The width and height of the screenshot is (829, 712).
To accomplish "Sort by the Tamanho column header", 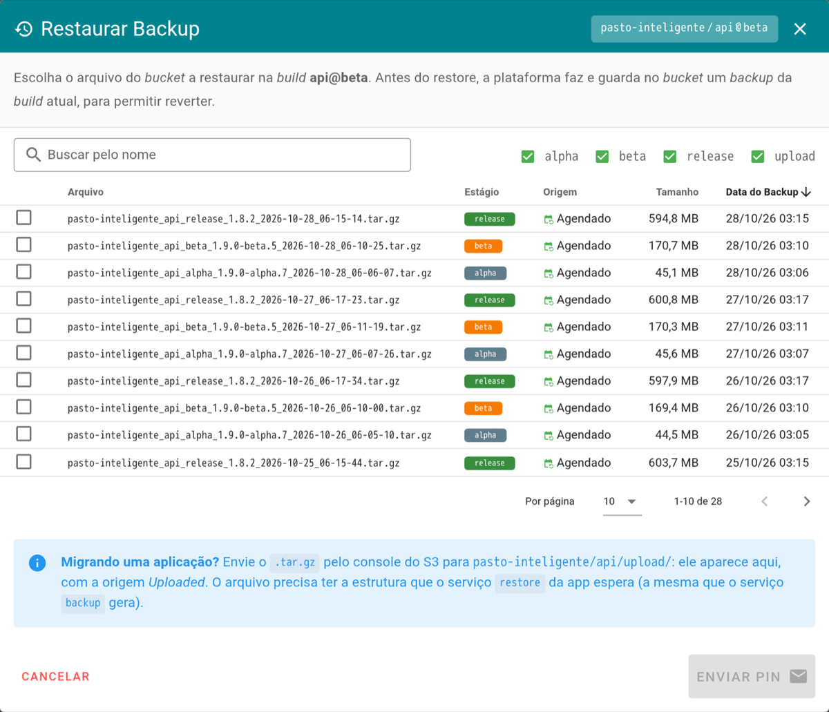I will pyautogui.click(x=677, y=192).
